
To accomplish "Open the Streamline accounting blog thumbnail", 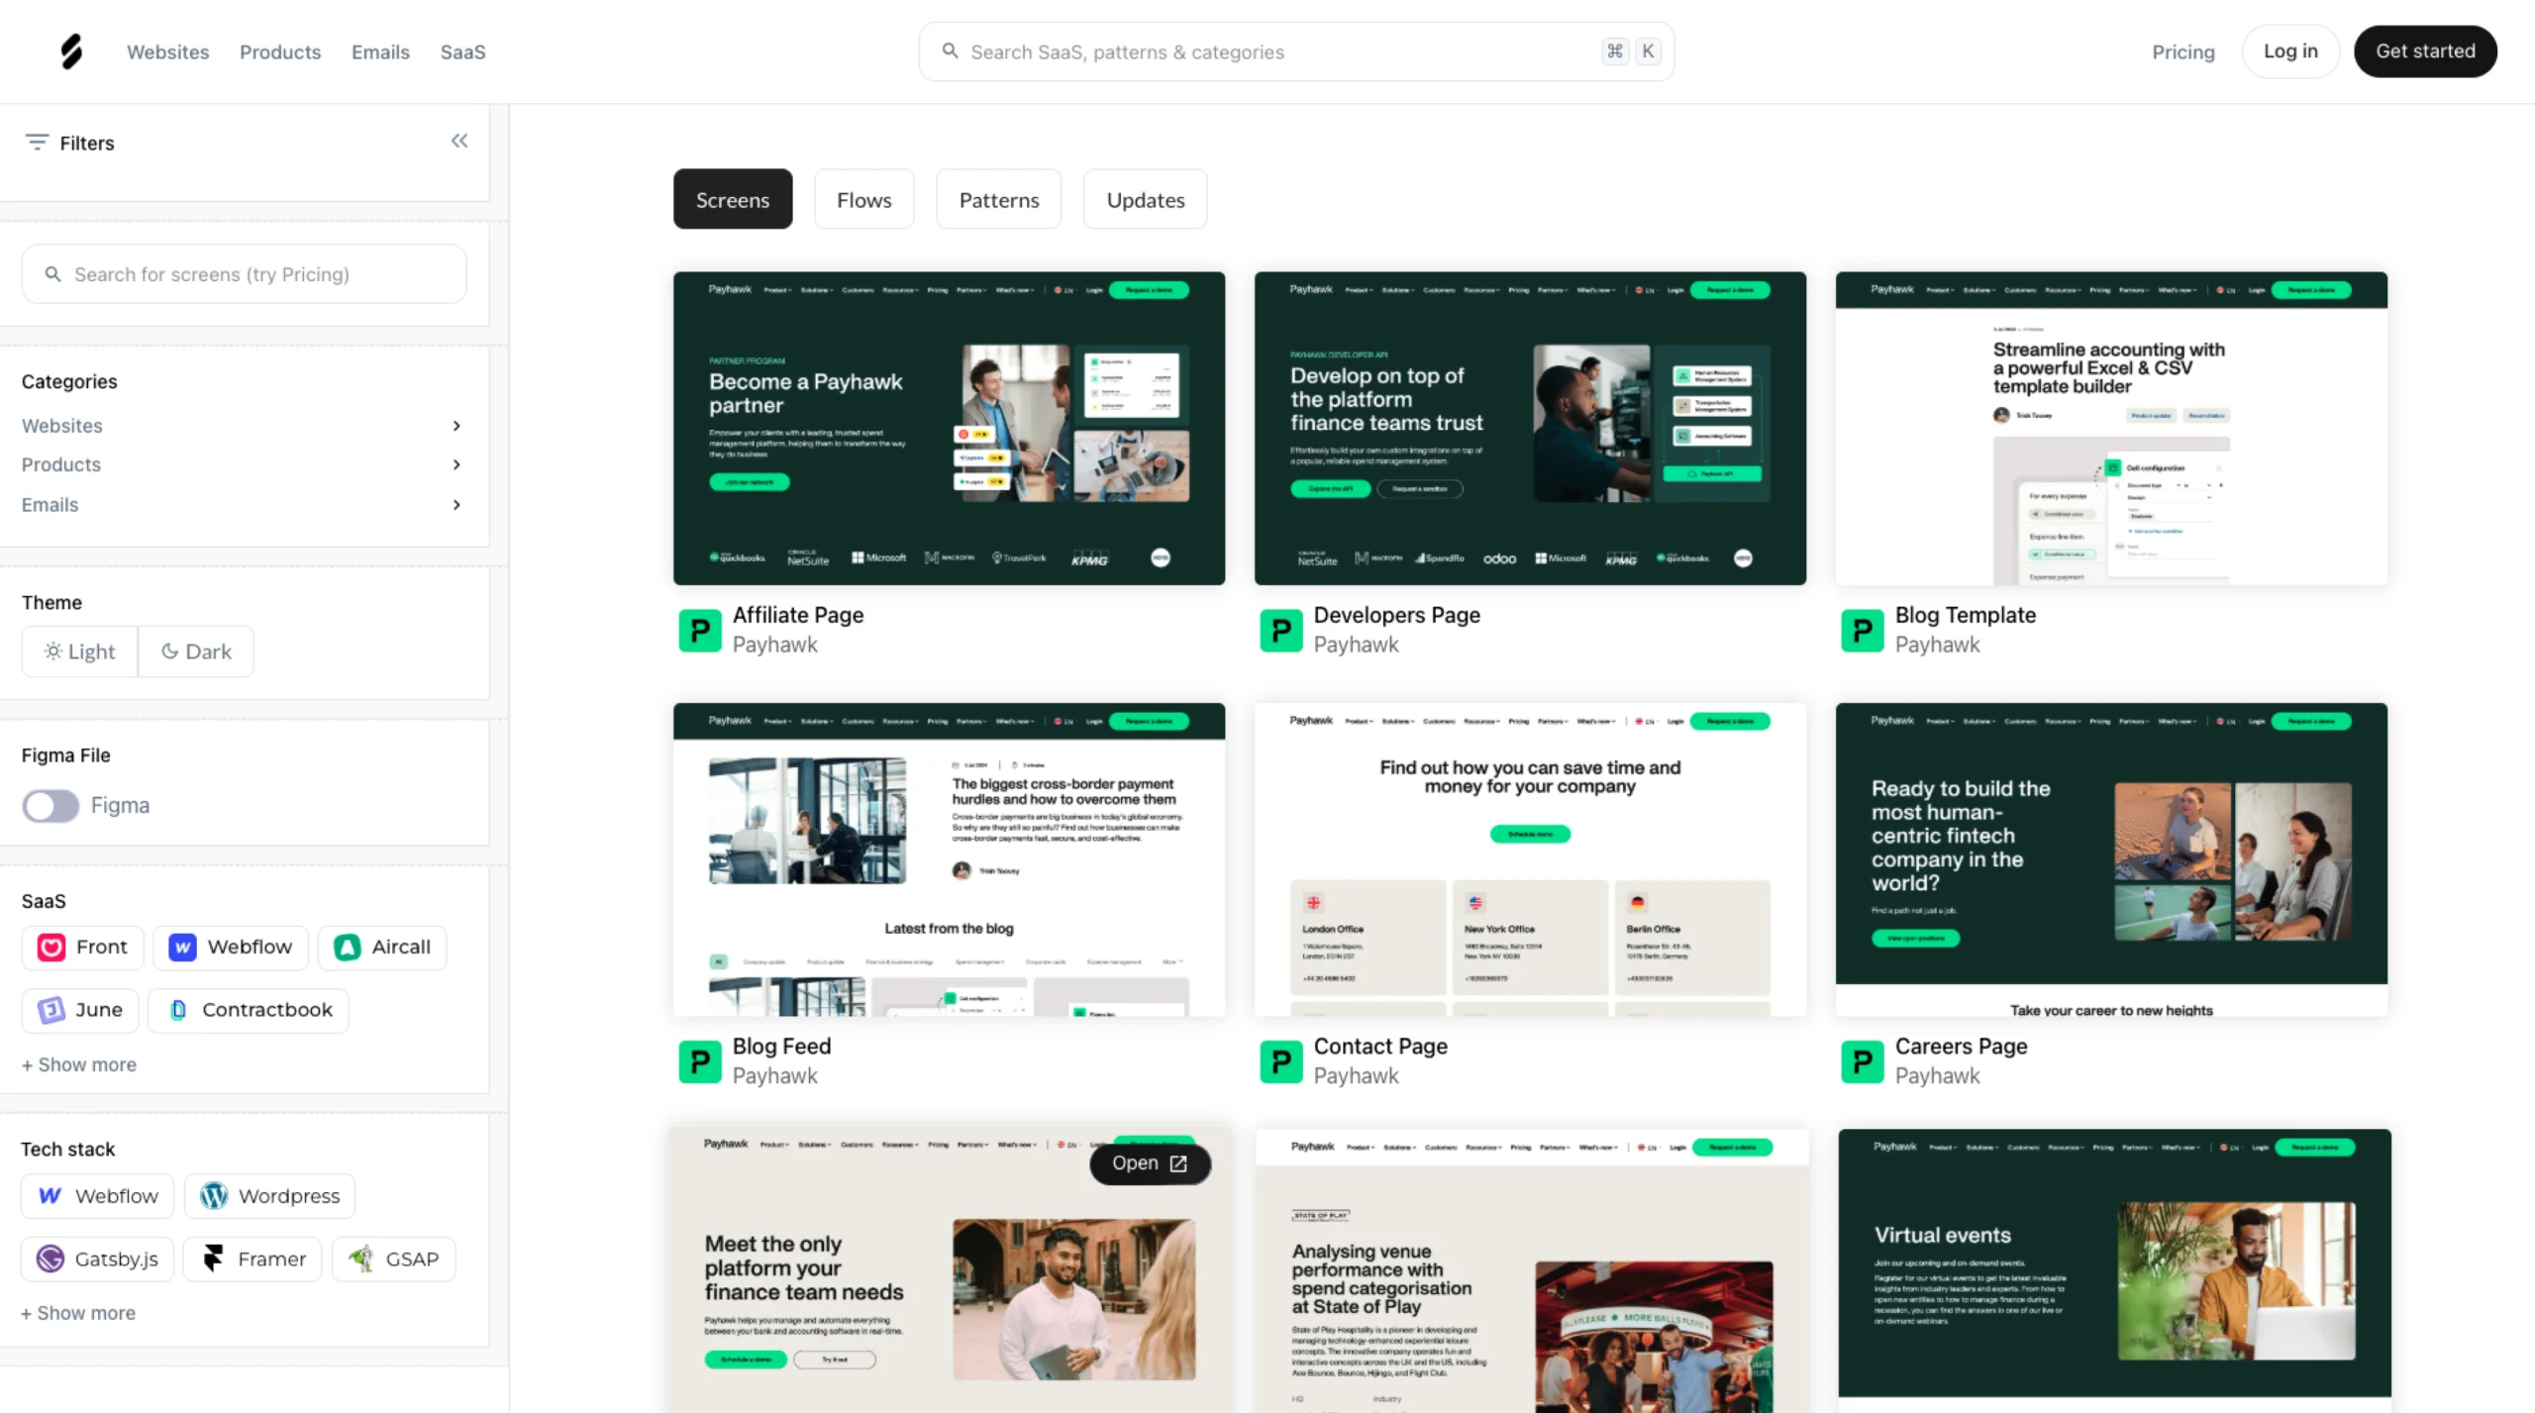I will (2111, 429).
